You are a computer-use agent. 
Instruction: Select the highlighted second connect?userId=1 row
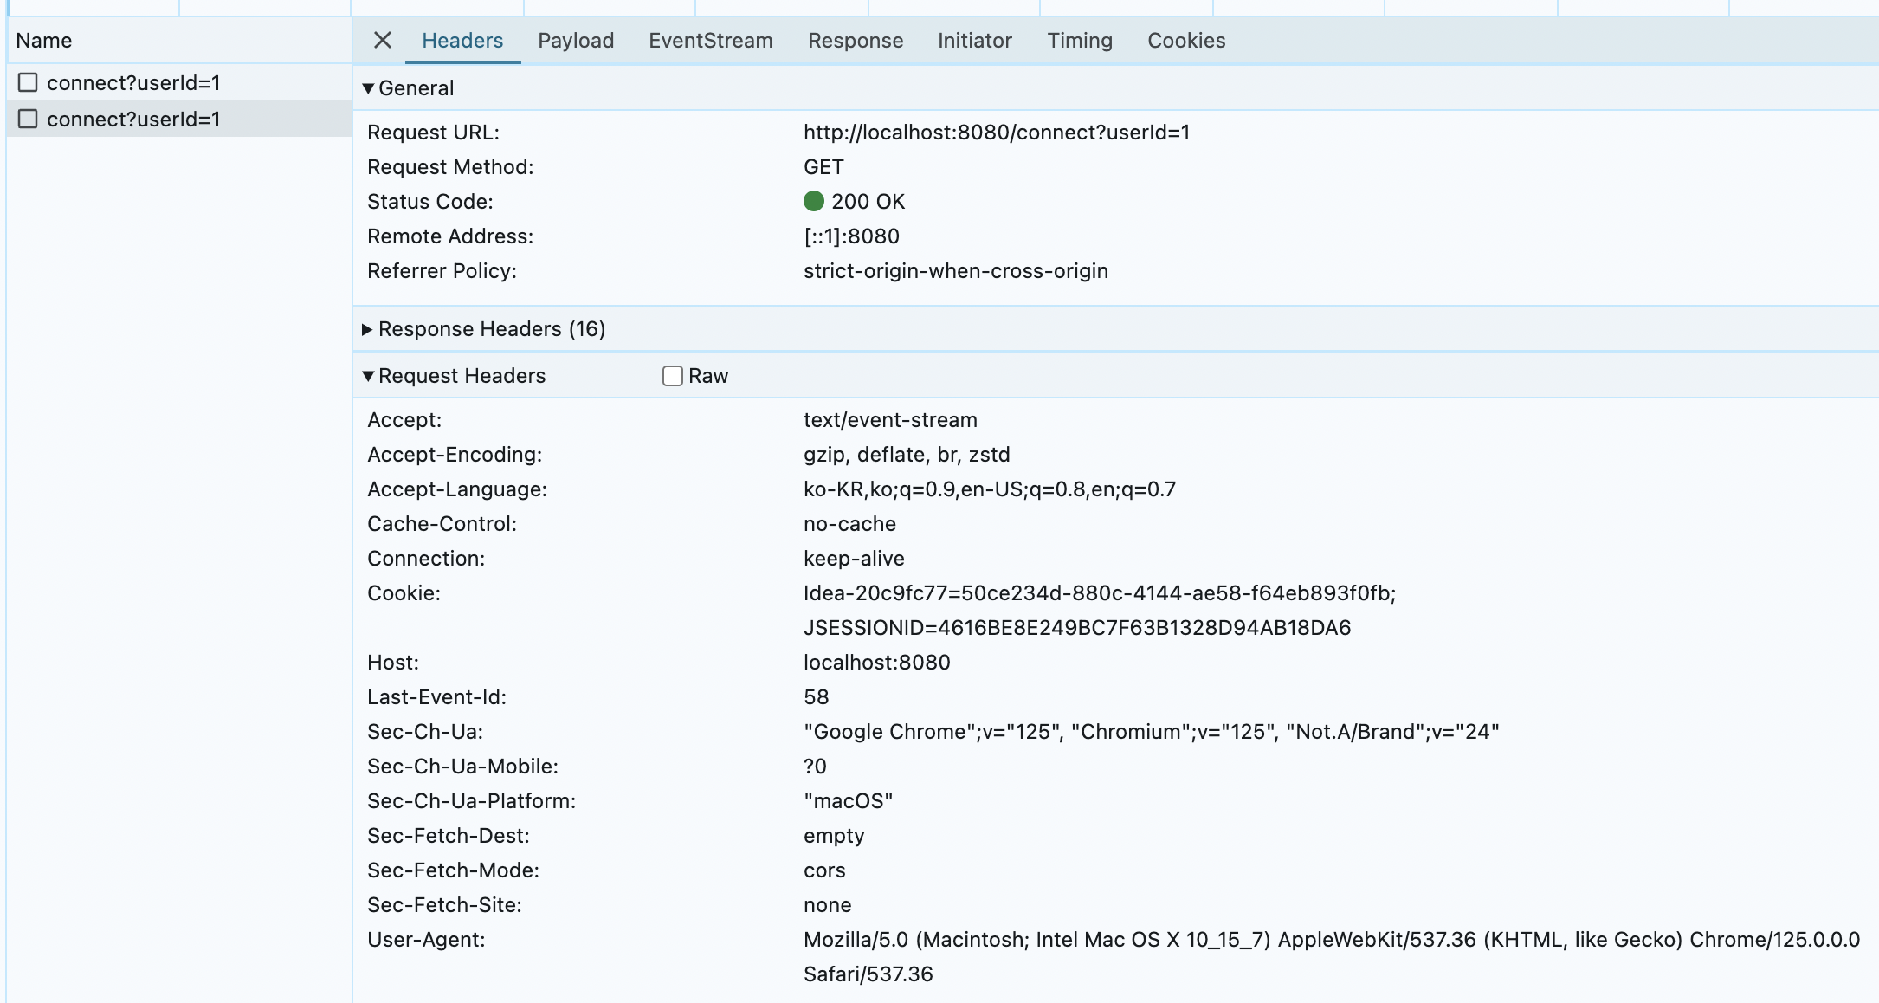133,120
